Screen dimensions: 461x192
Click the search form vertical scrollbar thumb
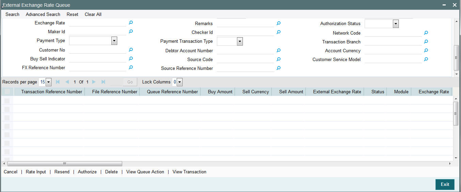[457, 58]
